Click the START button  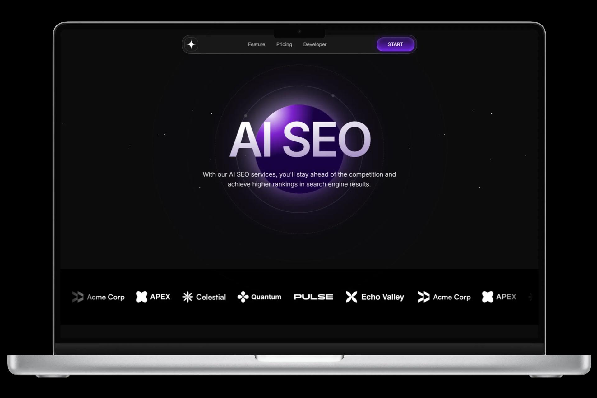(395, 44)
